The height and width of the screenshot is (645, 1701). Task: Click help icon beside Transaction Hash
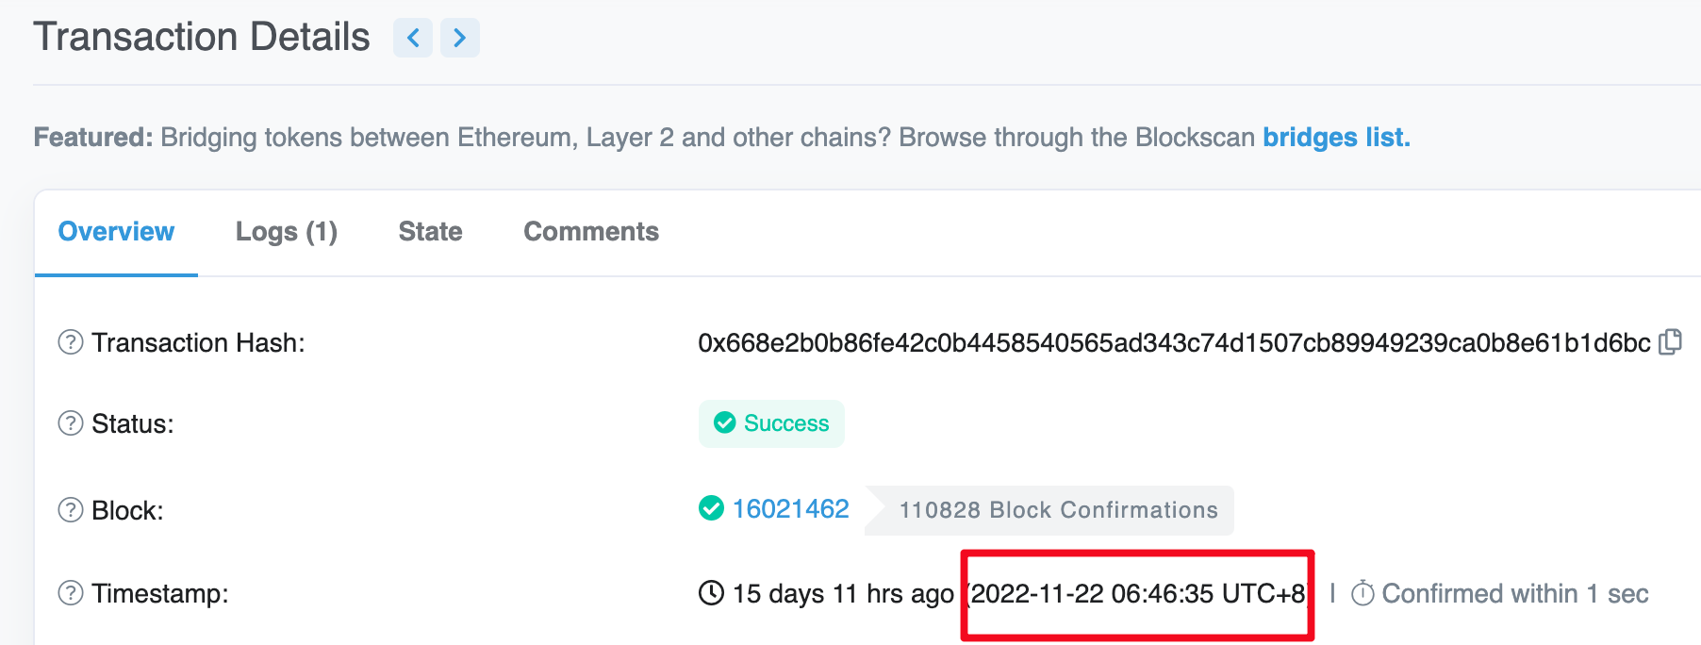[71, 342]
